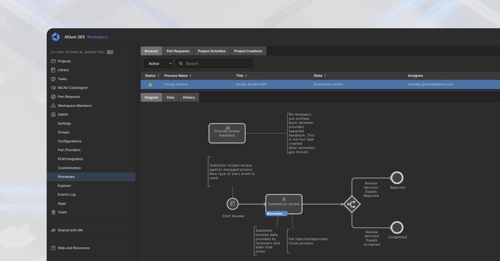Click the Part Requests sidebar icon

click(53, 97)
